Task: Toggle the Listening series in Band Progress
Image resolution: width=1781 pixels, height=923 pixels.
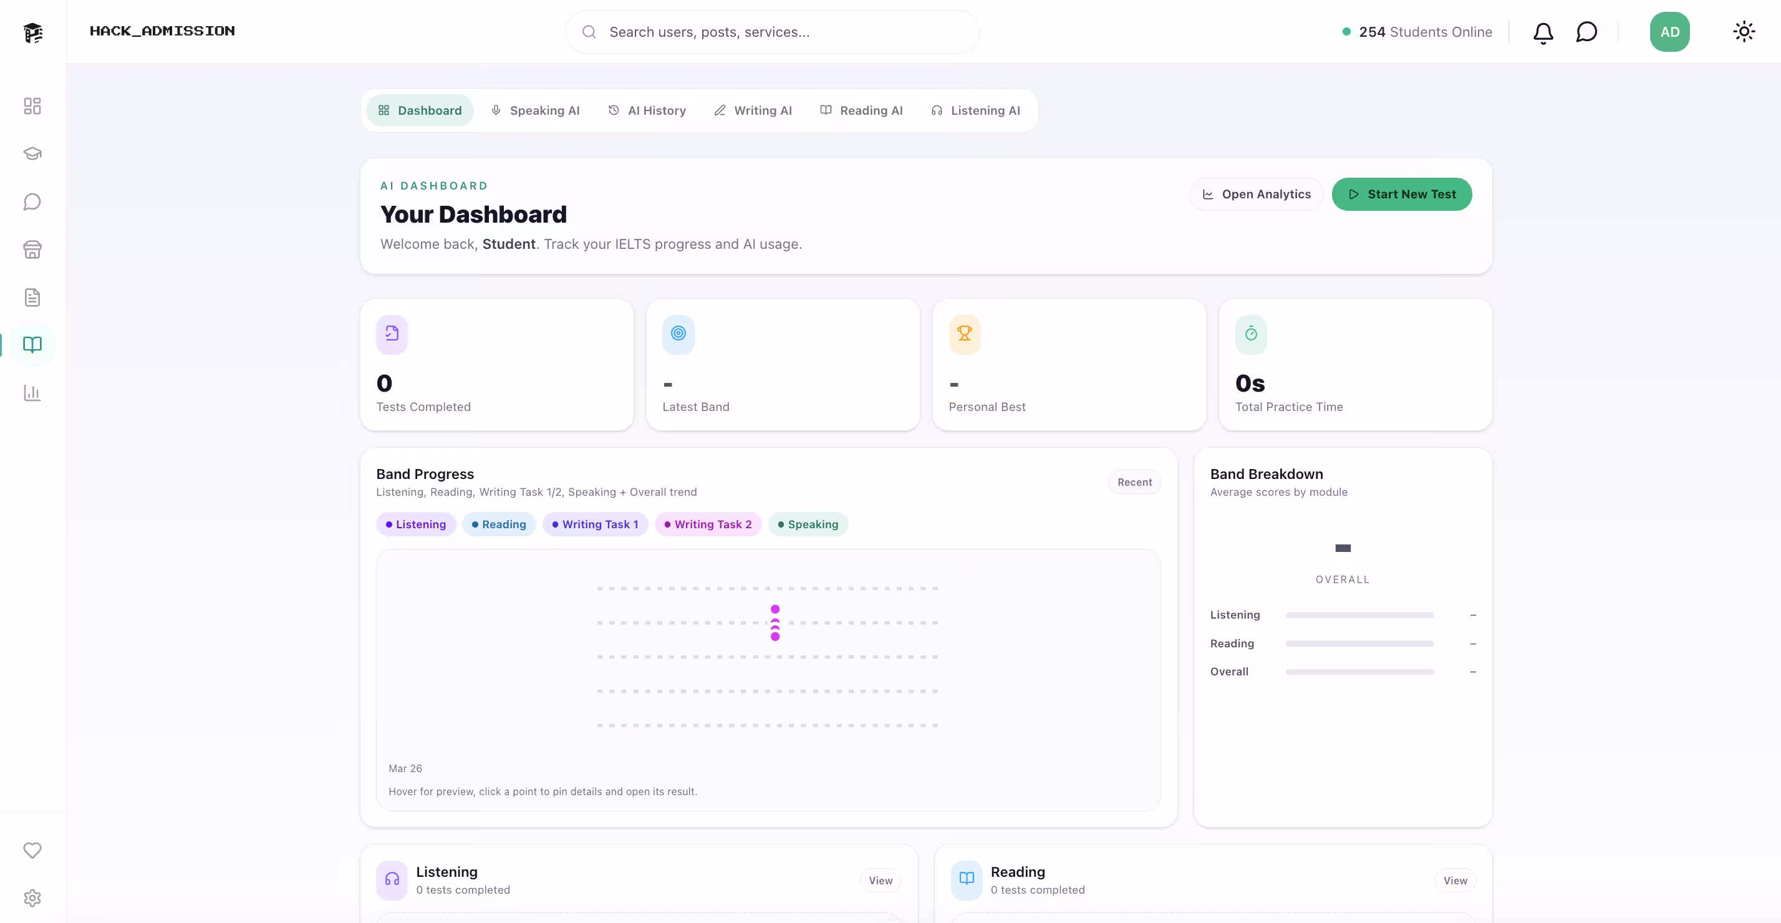Action: (415, 524)
